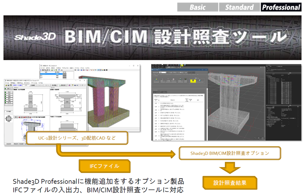304x196 pixels.
Task: Click the design check report document
Action: [x=179, y=117]
